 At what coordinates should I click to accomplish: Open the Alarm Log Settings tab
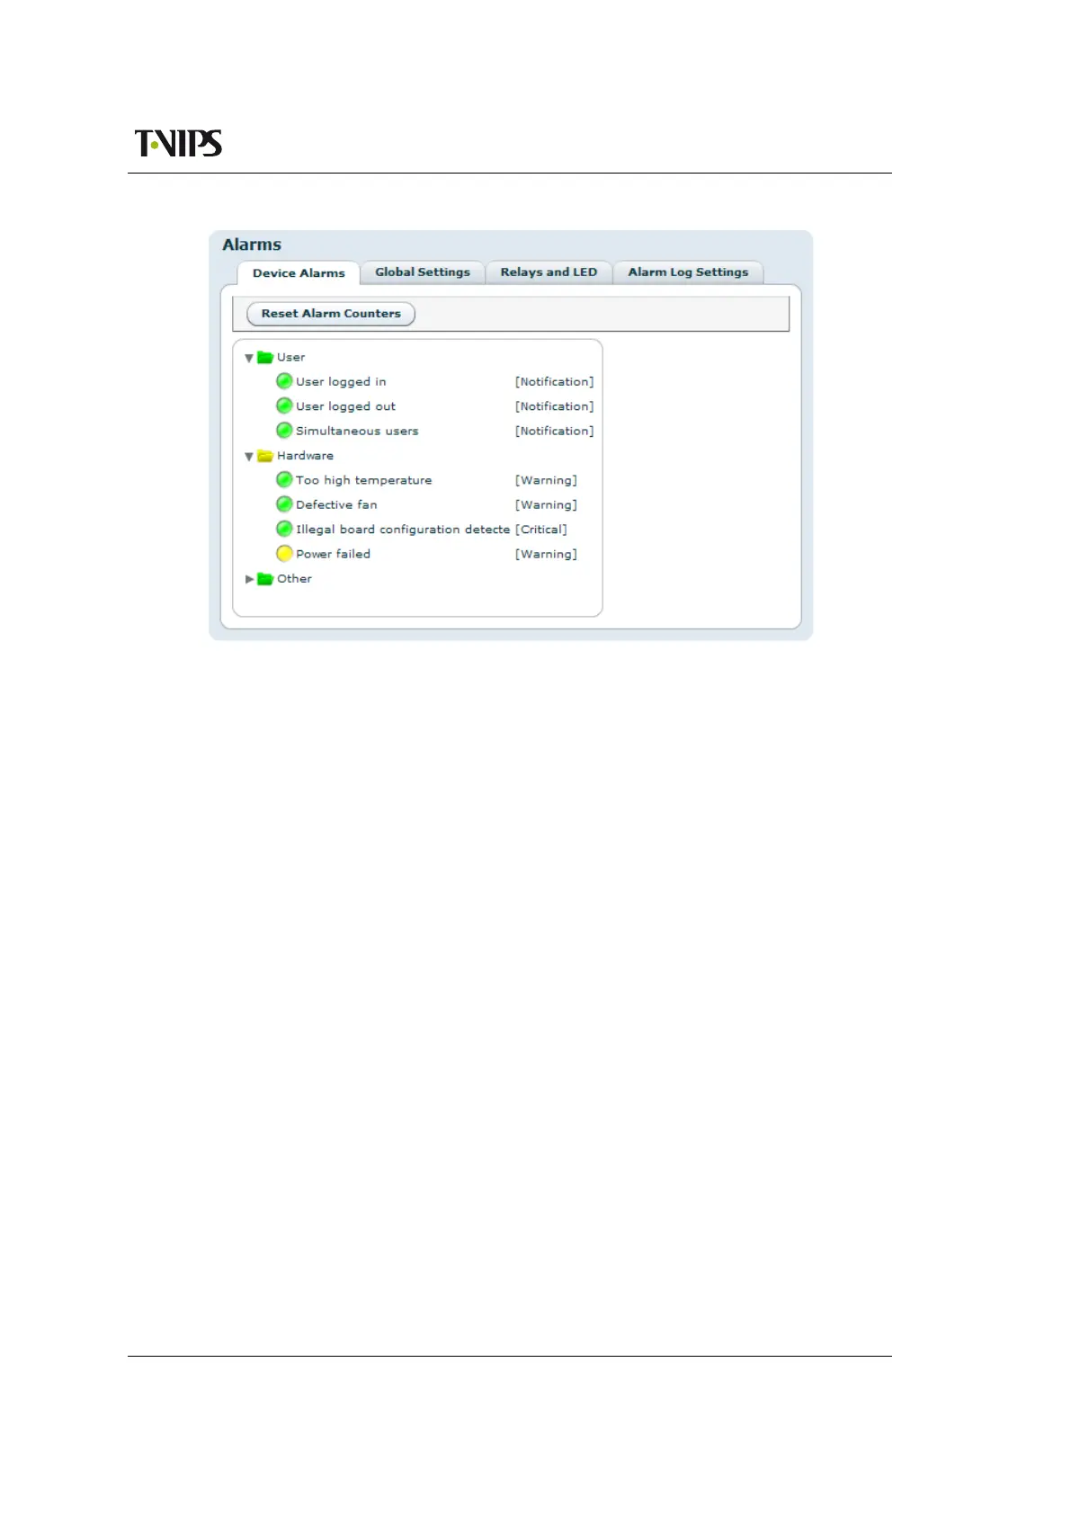pos(688,272)
